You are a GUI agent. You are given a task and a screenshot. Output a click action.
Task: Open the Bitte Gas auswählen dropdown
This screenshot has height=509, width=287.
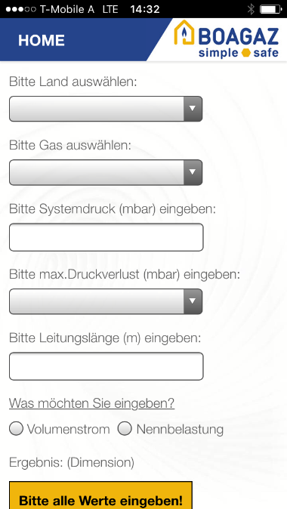tap(106, 172)
